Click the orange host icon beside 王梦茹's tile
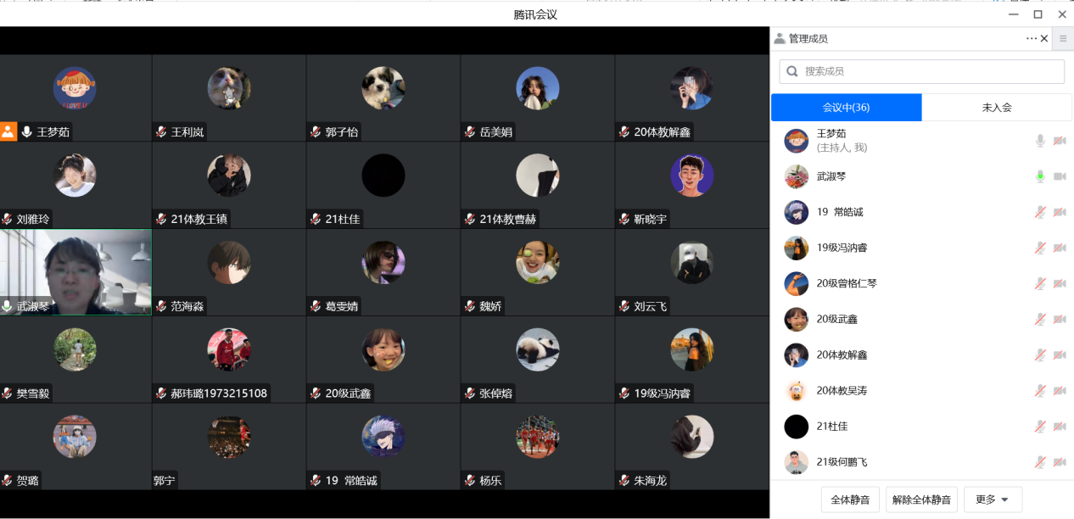Image resolution: width=1074 pixels, height=519 pixels. point(8,131)
